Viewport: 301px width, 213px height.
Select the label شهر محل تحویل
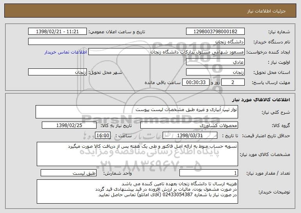[105, 72]
